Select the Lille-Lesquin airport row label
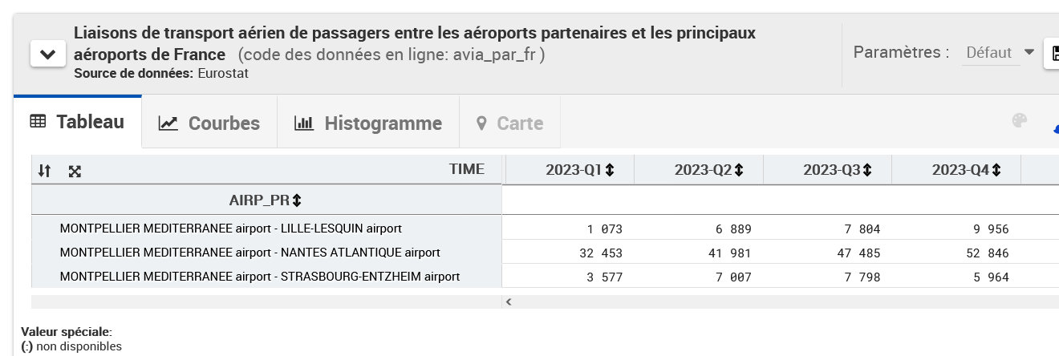 (231, 228)
